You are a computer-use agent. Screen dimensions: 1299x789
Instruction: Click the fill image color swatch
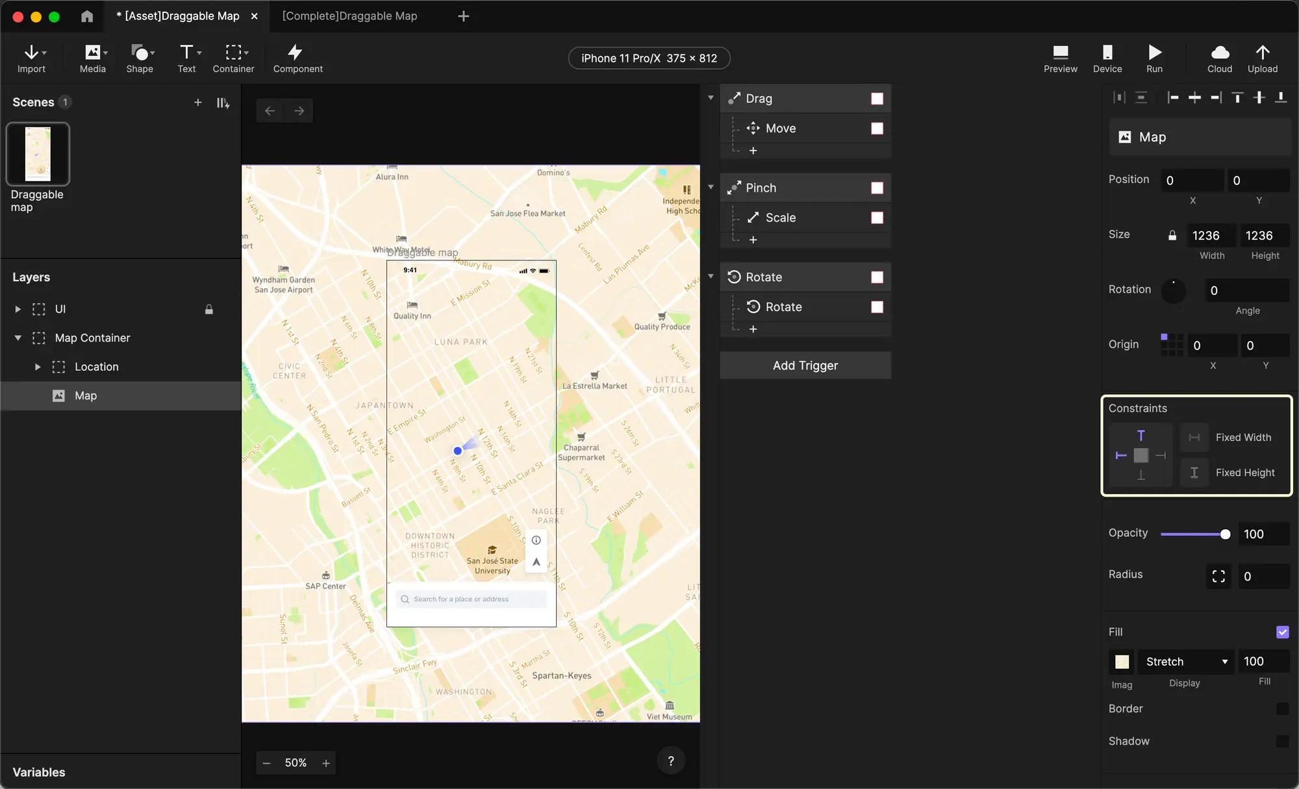1122,662
